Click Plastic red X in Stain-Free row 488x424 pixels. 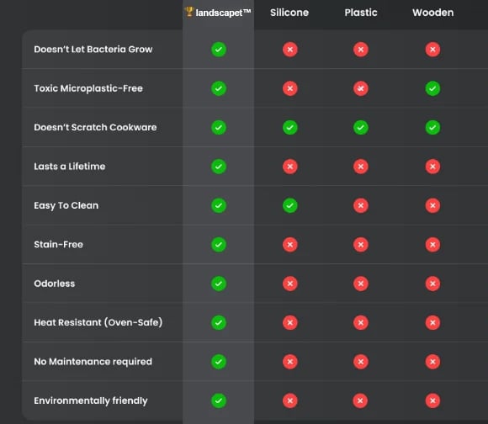point(361,245)
